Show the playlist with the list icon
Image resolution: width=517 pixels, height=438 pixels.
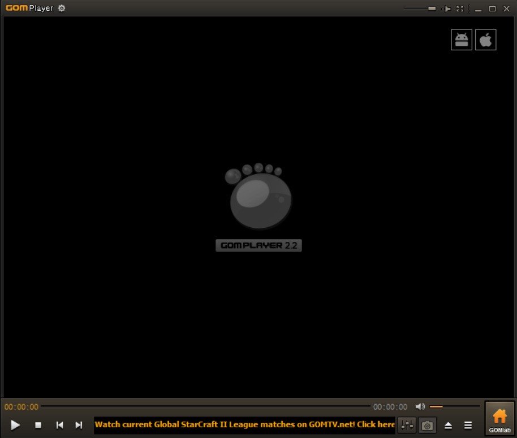point(468,426)
